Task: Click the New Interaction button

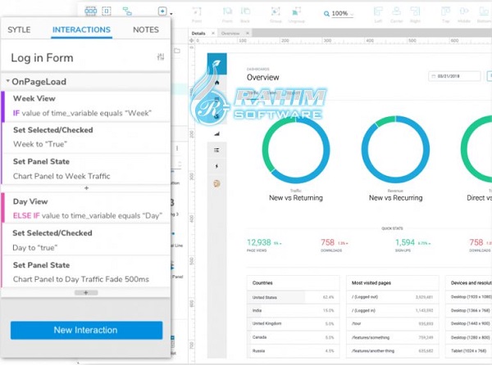Action: click(x=86, y=330)
